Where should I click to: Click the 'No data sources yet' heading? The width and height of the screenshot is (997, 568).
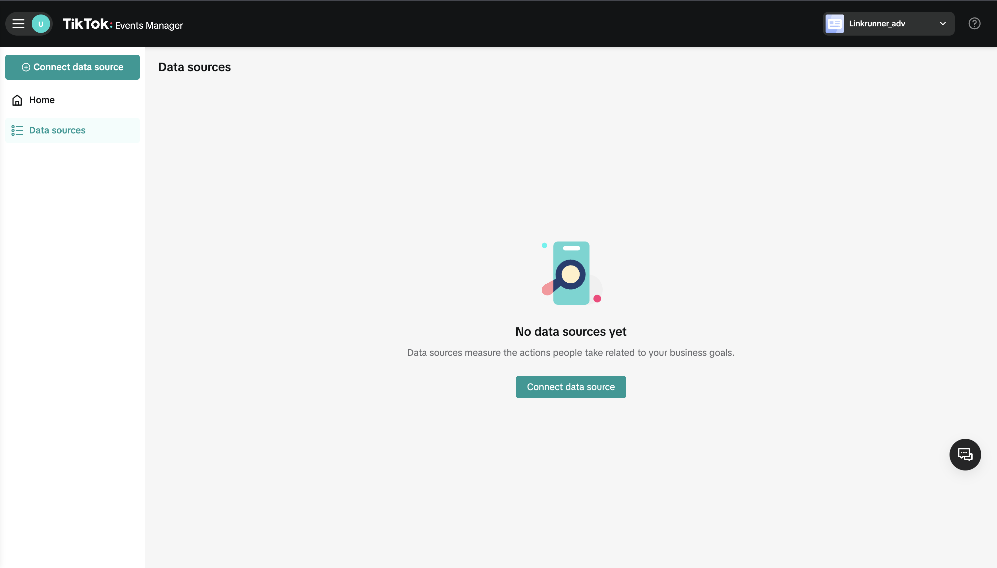tap(571, 331)
